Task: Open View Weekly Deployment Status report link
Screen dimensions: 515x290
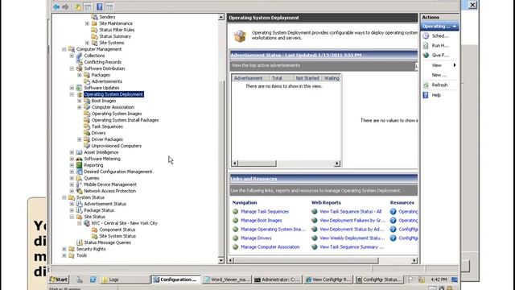Action: click(352, 238)
